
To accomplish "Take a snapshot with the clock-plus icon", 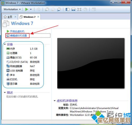I will [x=47, y=9].
